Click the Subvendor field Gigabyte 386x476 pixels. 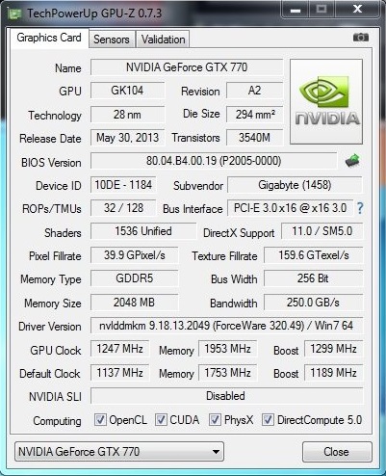click(x=295, y=185)
